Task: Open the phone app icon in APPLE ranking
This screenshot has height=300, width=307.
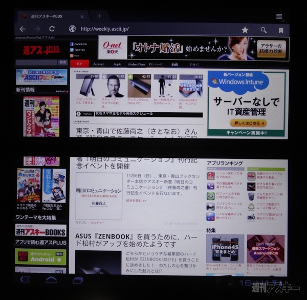Action: (x=211, y=186)
